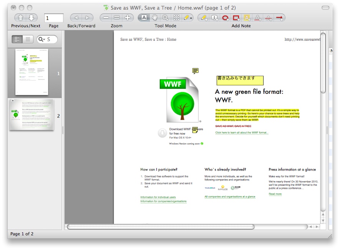Viewport: 340px width, 250px height.
Task: Click 'Press information at a glance' heading
Action: click(292, 169)
